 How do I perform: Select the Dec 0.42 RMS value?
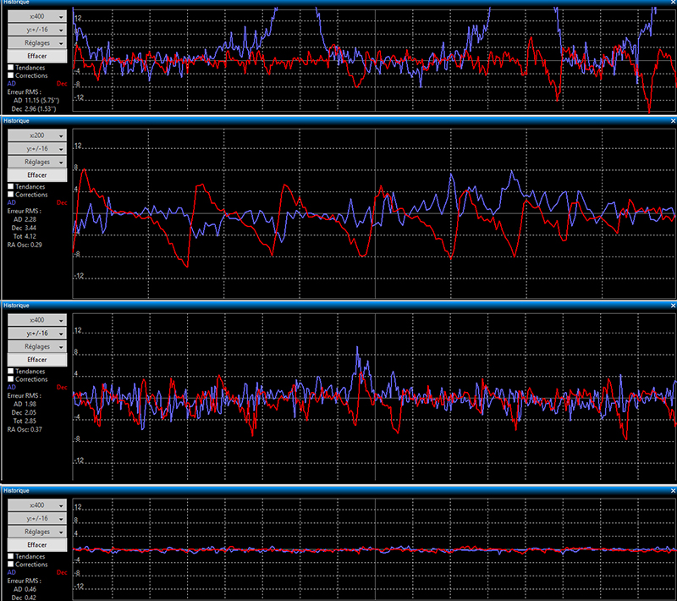(x=24, y=598)
